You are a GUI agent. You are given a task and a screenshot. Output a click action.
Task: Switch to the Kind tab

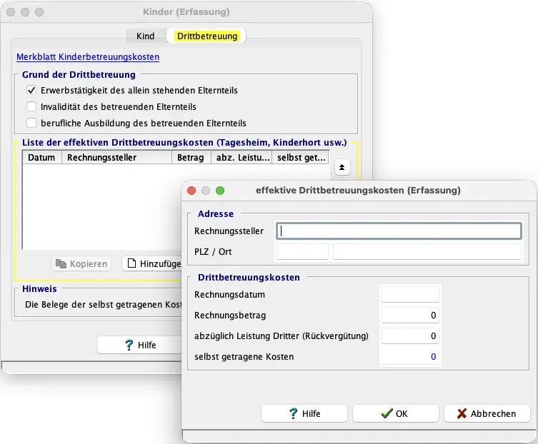click(145, 36)
